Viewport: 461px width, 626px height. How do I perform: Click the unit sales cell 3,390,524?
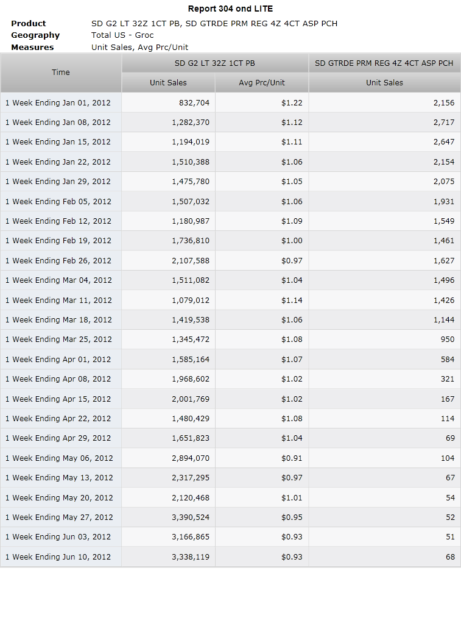click(168, 517)
